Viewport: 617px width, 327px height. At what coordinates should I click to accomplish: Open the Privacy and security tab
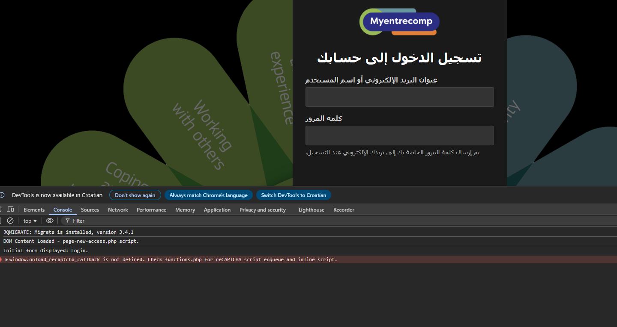click(x=263, y=210)
